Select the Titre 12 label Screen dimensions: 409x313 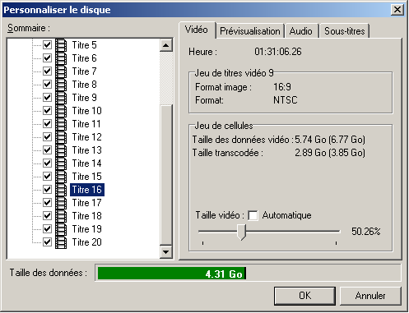tap(86, 137)
